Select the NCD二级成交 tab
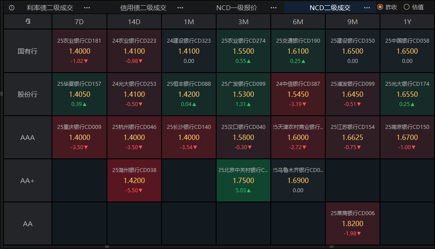The image size is (435, 249). coord(330,8)
